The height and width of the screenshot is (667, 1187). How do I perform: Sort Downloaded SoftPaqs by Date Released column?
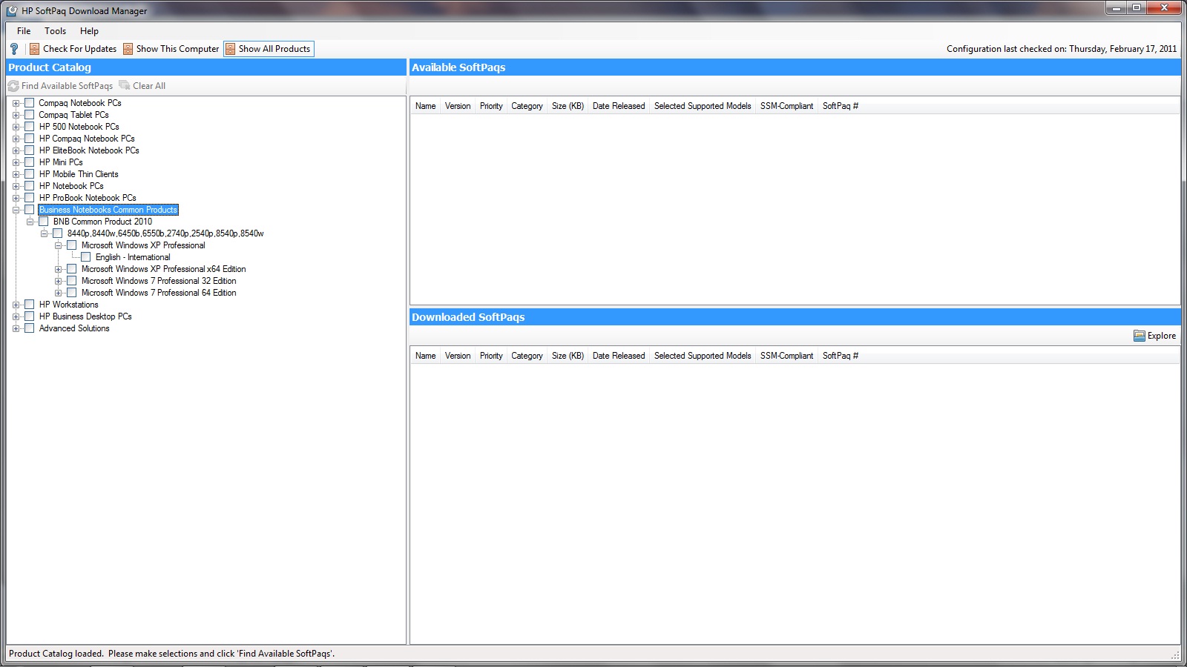point(619,356)
